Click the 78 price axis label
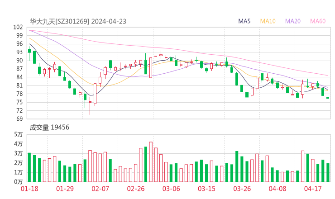Image resolution: width=335 pixels, height=199 pixels. pyautogui.click(x=19, y=94)
